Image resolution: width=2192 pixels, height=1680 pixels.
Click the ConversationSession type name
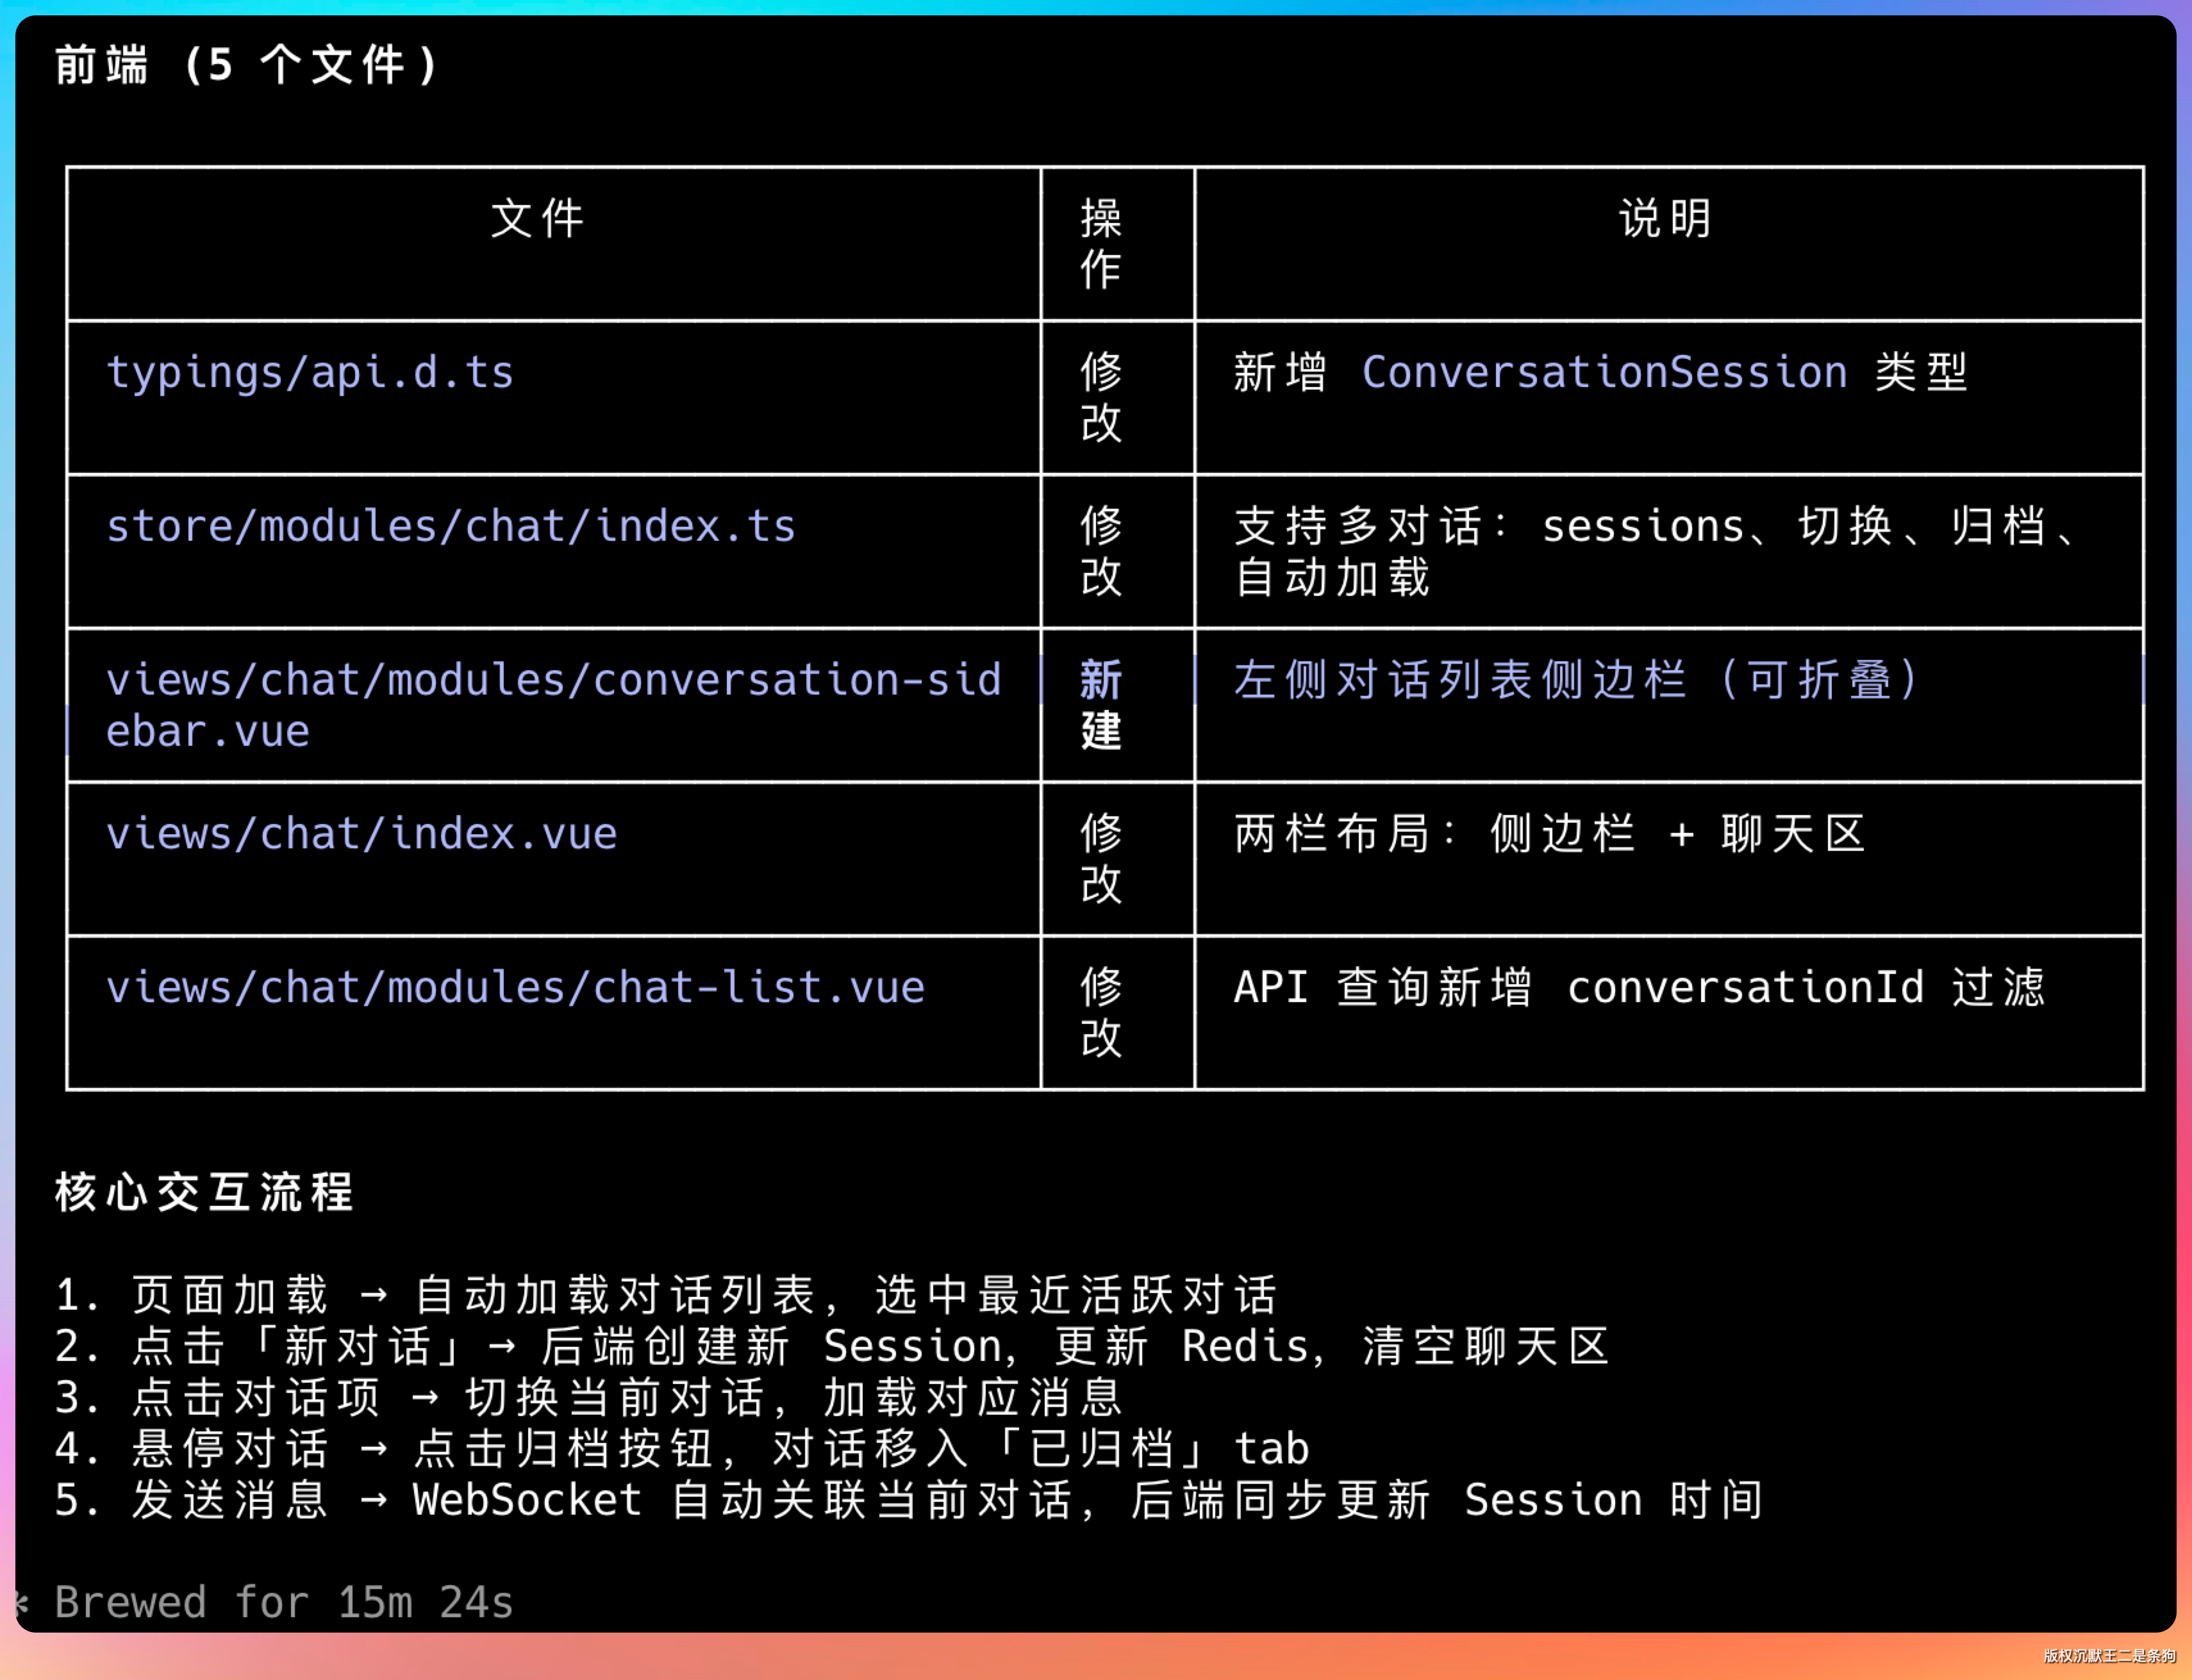tap(1604, 373)
